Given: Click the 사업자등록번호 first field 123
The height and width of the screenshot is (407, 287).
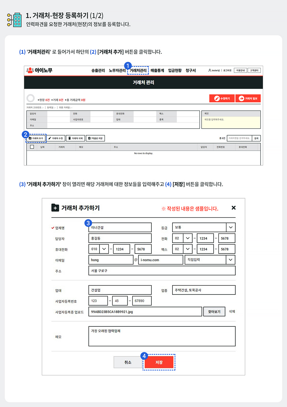Looking at the screenshot, I should point(98,301).
